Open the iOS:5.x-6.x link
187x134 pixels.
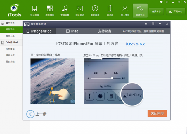(x=135, y=44)
